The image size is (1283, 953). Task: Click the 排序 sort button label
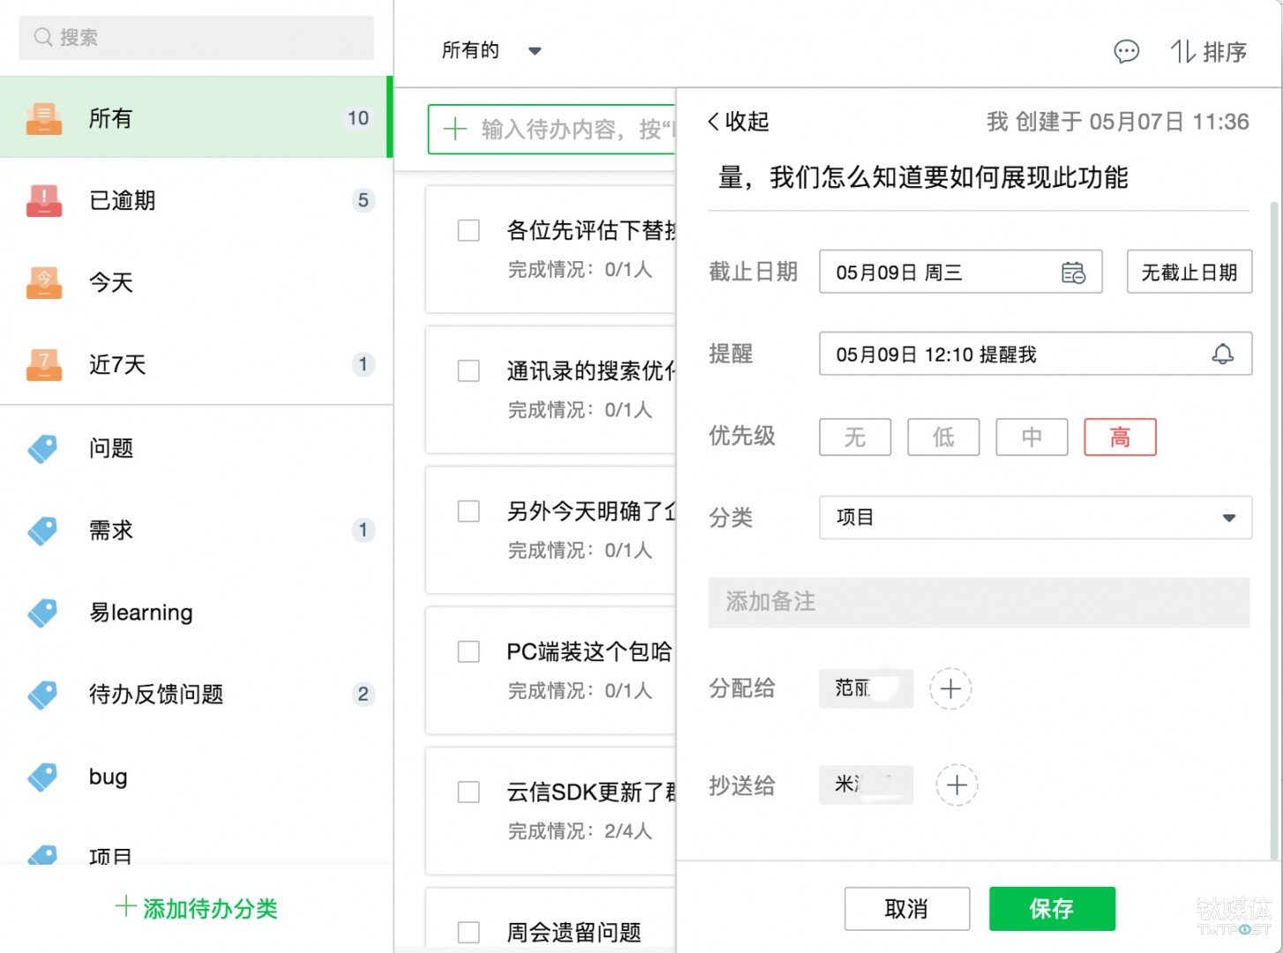pos(1225,52)
